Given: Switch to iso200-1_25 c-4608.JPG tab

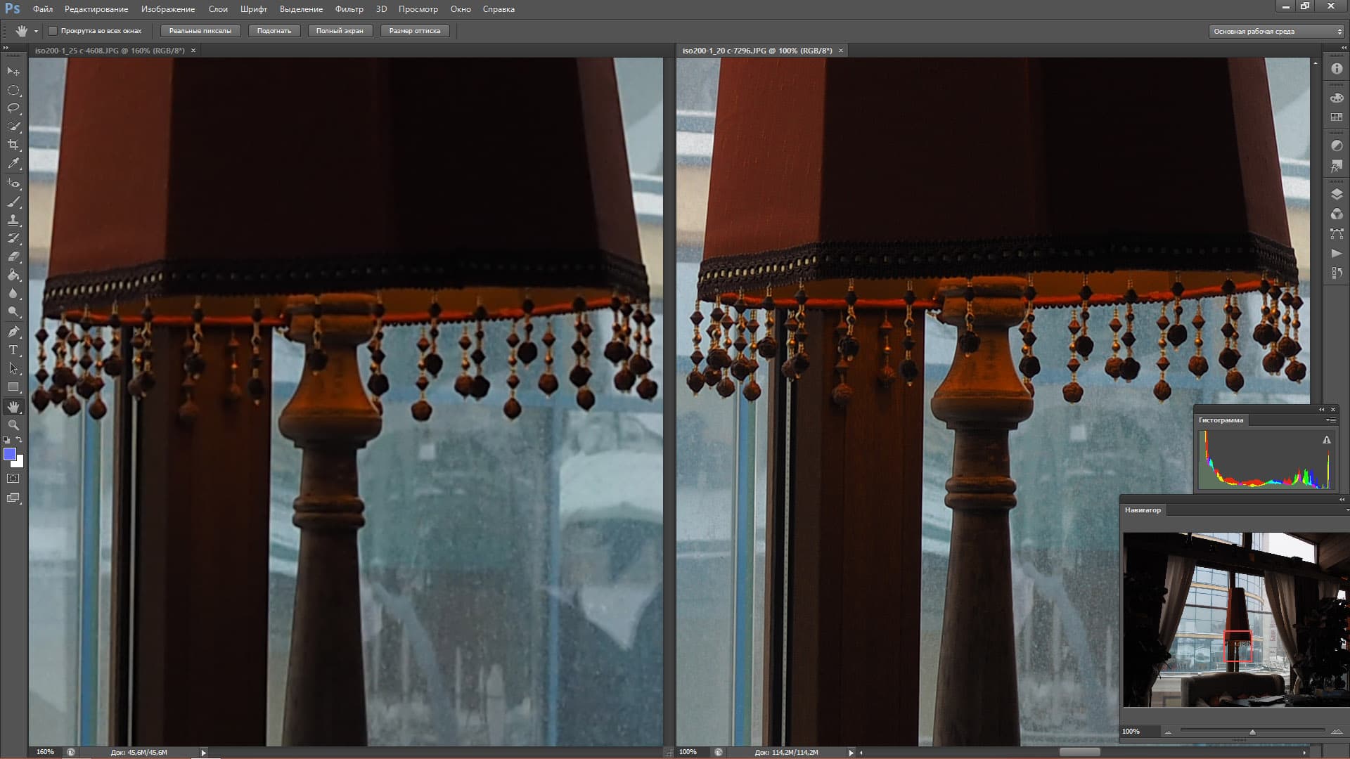Looking at the screenshot, I should [110, 51].
